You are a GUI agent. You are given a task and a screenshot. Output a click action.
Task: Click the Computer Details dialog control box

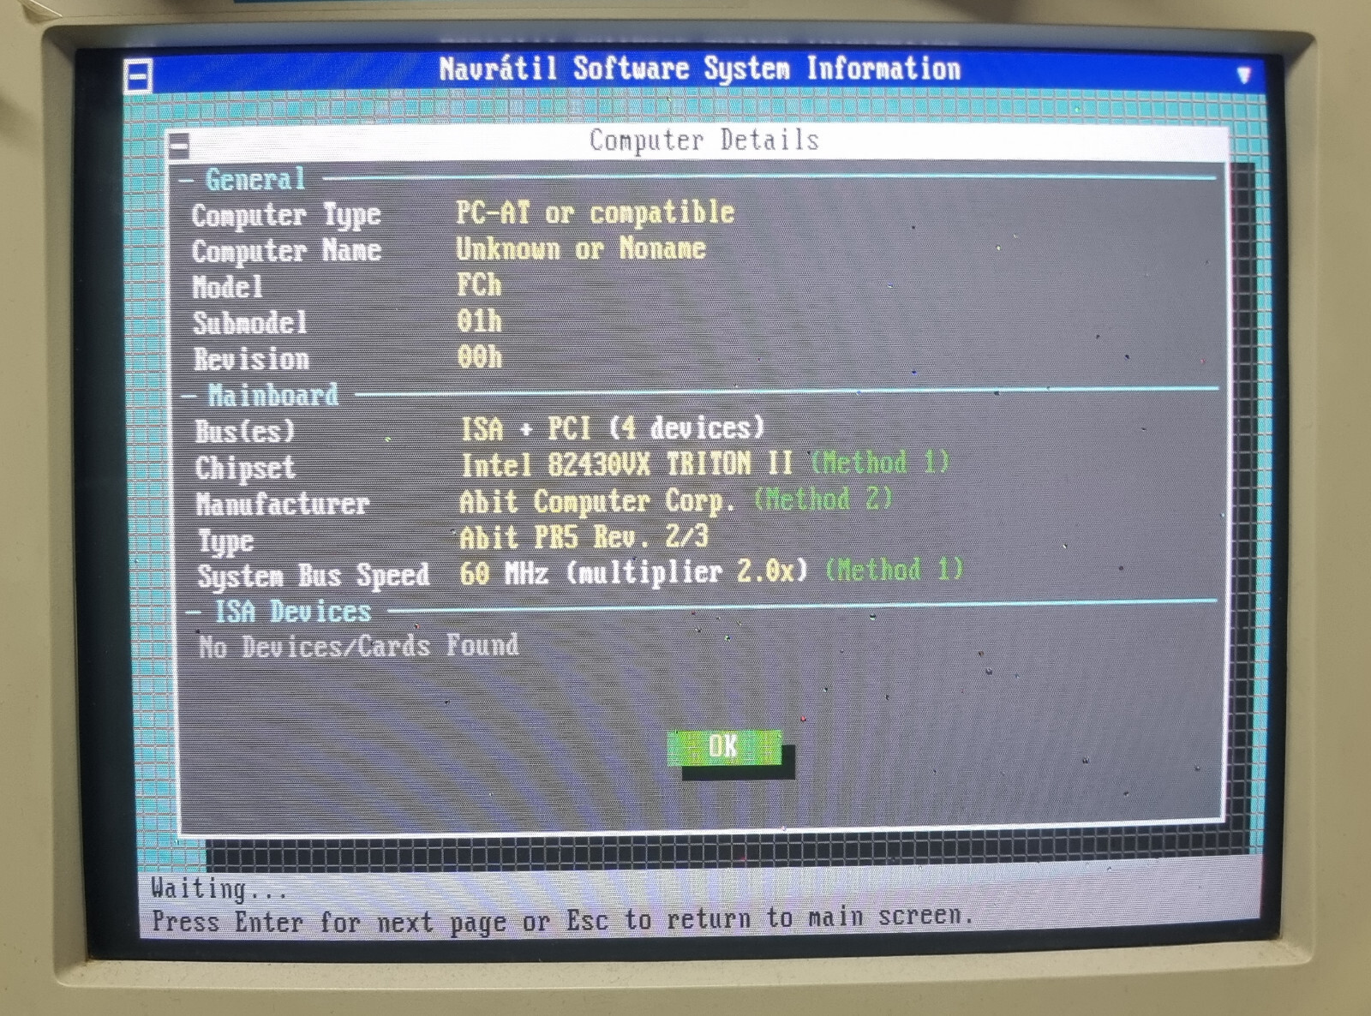pyautogui.click(x=178, y=146)
